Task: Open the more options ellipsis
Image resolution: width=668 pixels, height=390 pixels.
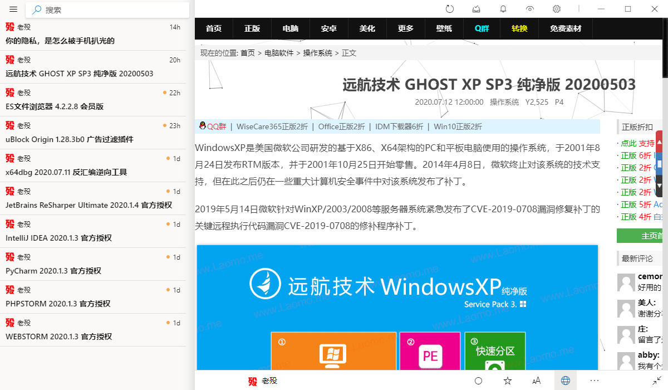Action: coord(595,381)
